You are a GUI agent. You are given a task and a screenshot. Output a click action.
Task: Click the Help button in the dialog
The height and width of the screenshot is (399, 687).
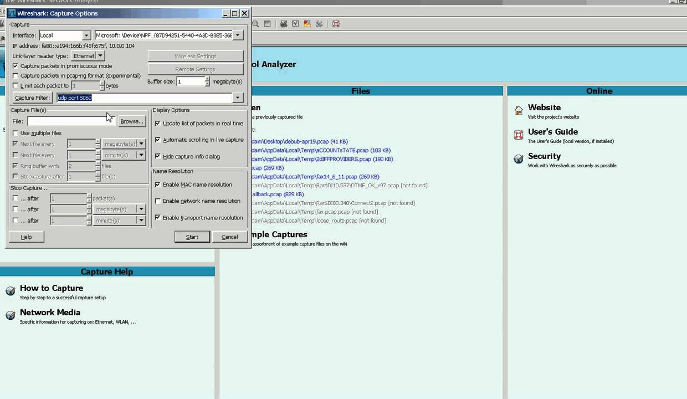[26, 237]
